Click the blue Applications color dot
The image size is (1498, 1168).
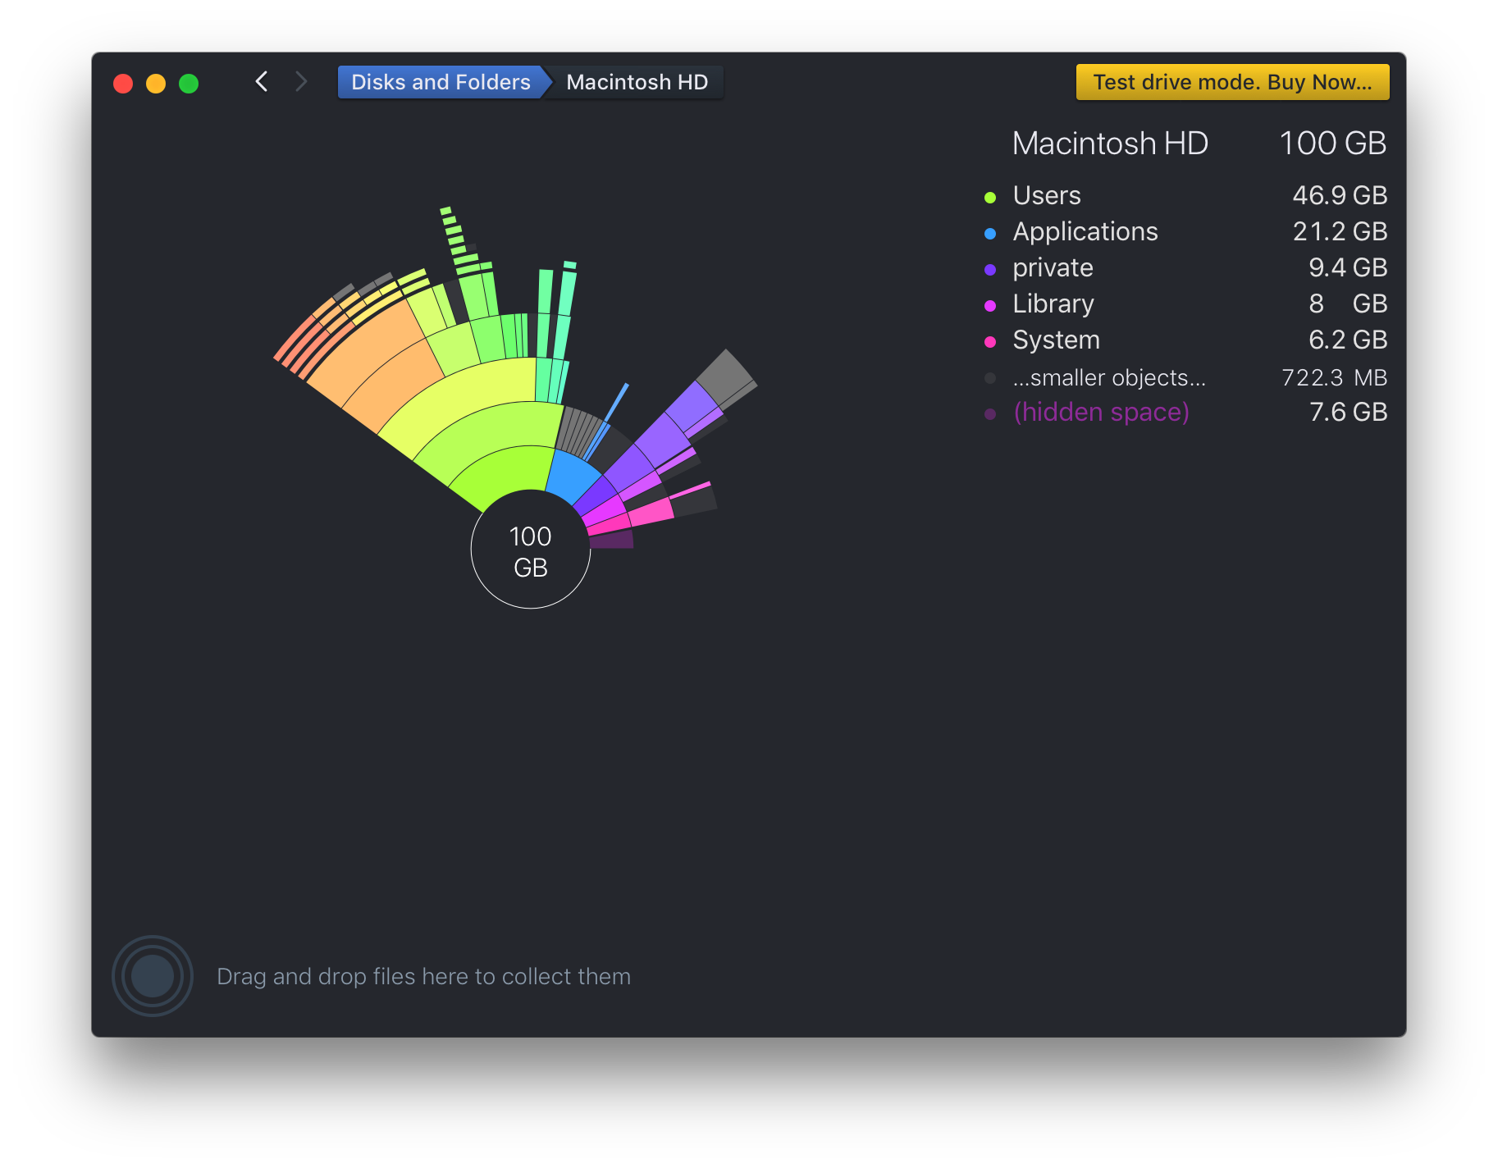990,233
